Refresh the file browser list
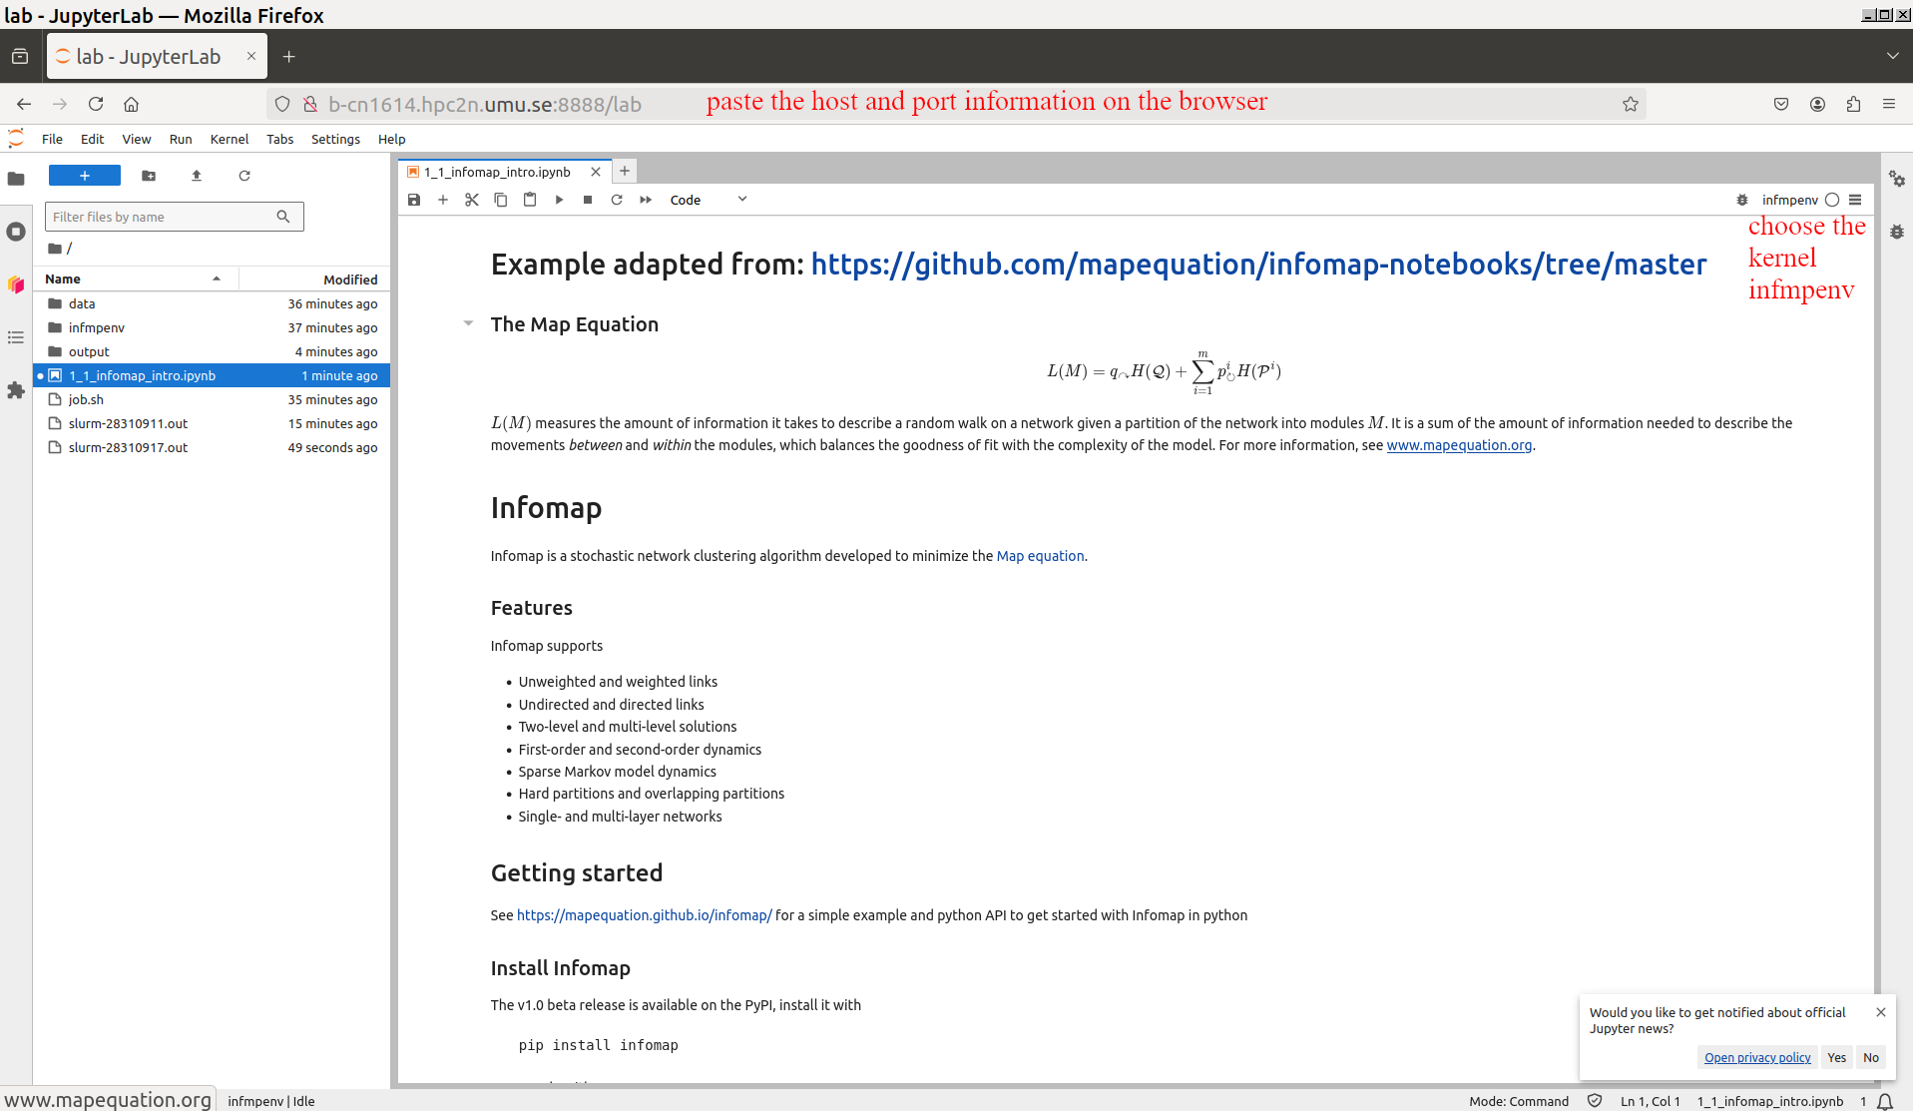 [x=244, y=176]
